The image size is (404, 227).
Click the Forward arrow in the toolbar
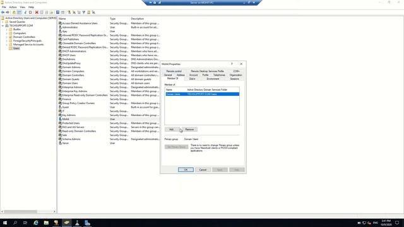click(8, 13)
